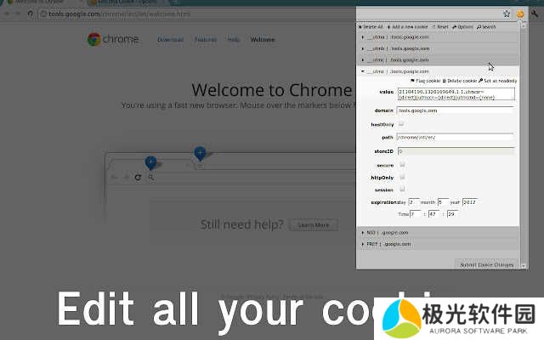Open the Download navigation link
Screen dimensions: 544x340
(x=170, y=40)
